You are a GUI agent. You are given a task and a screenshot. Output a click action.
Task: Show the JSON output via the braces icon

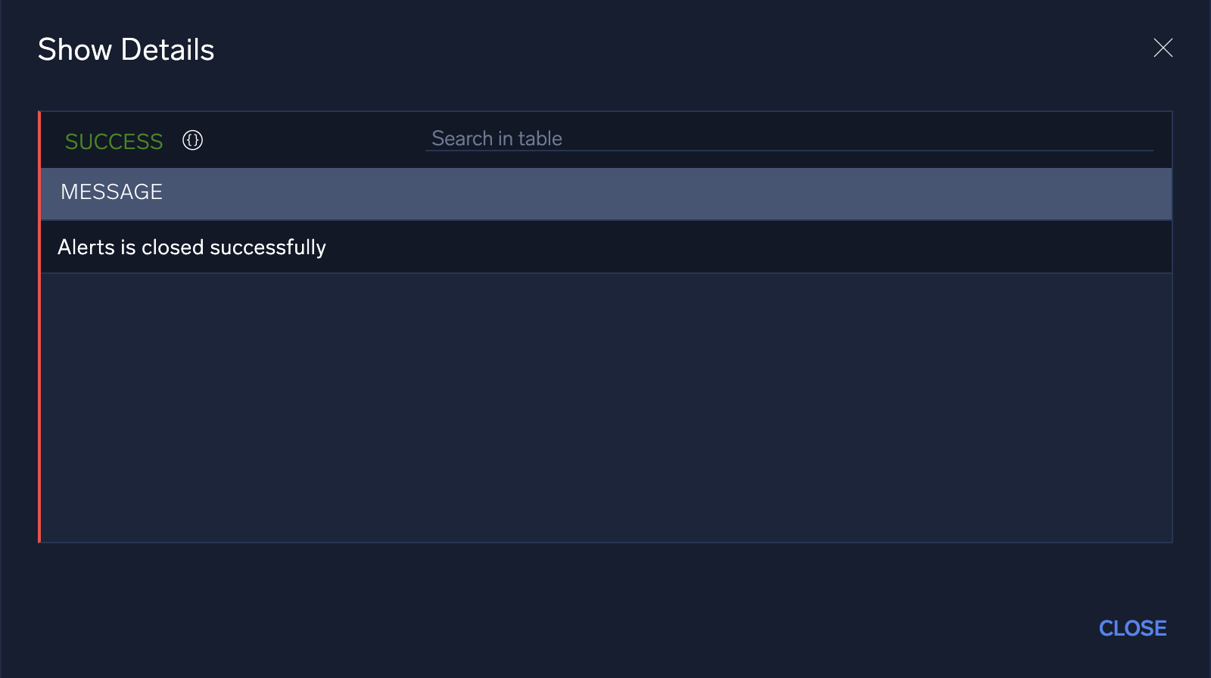pos(192,140)
